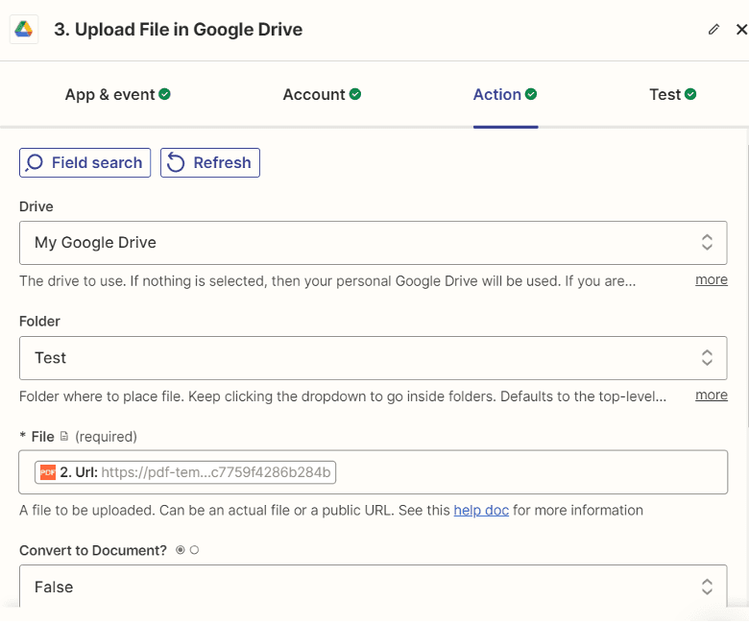
Task: Click the pencil icon to rename step
Action: pos(713,30)
